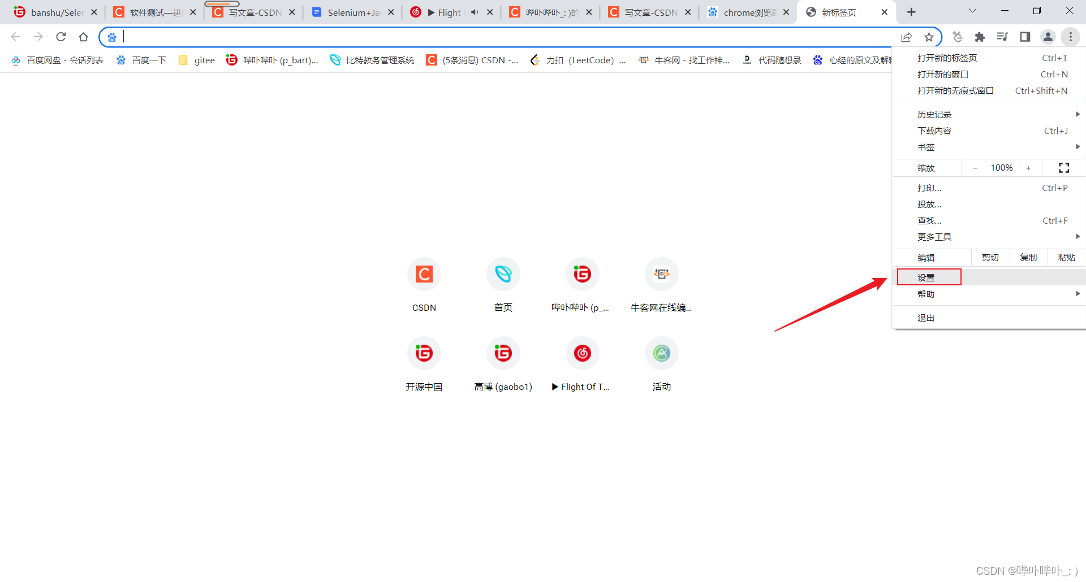This screenshot has width=1086, height=582.
Task: Open 百度网盘 bookmark
Action: [57, 60]
